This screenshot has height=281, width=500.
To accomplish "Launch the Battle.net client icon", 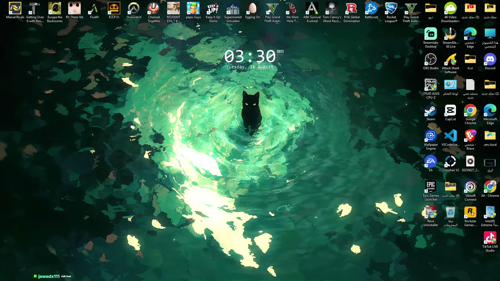I will coord(371,11).
